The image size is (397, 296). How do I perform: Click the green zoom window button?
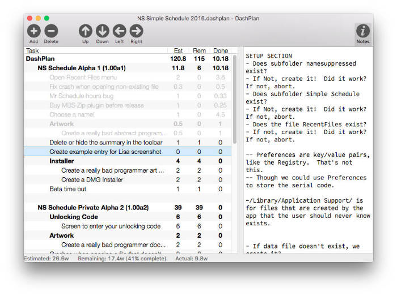pyautogui.click(x=47, y=18)
